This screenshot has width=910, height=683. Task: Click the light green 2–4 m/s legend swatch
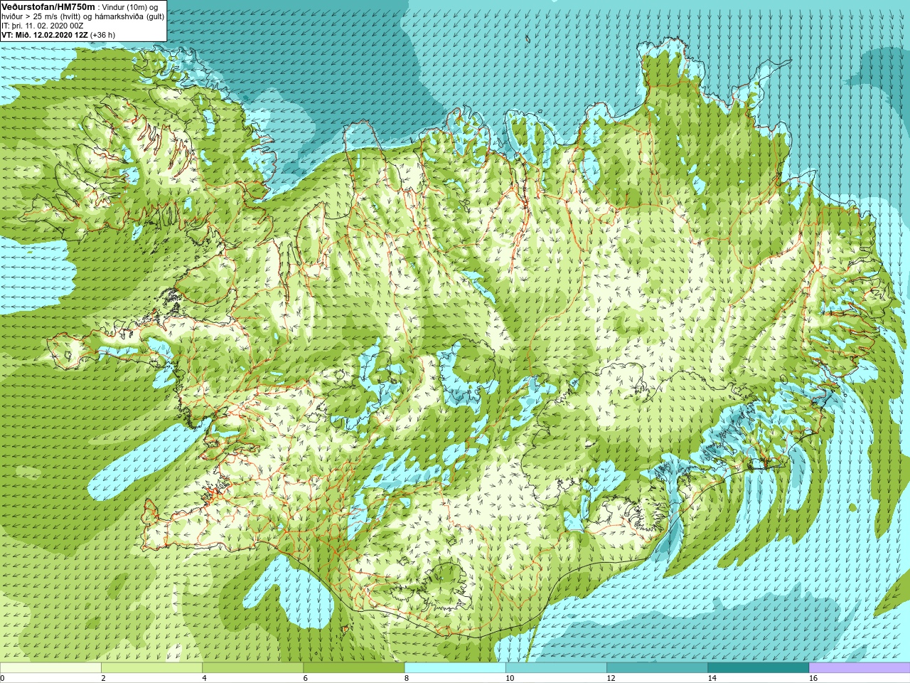151,667
